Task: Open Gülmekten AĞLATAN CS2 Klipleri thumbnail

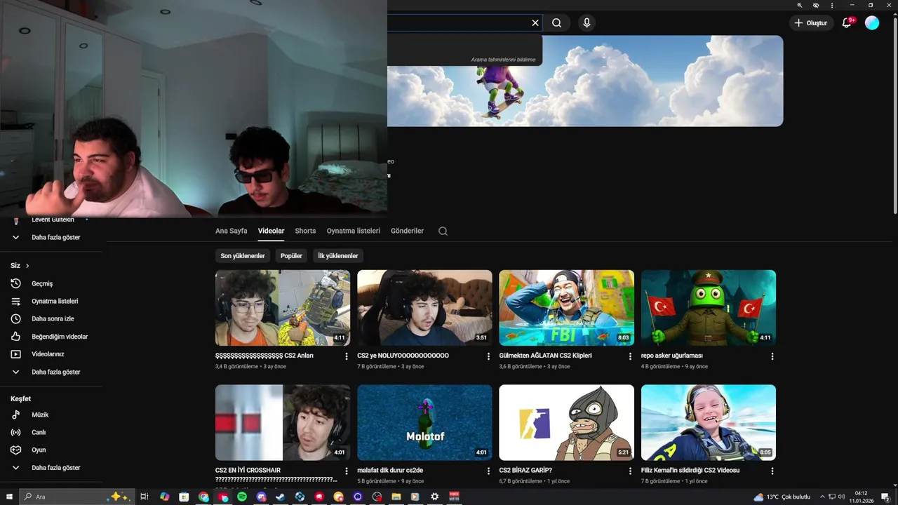Action: [566, 308]
